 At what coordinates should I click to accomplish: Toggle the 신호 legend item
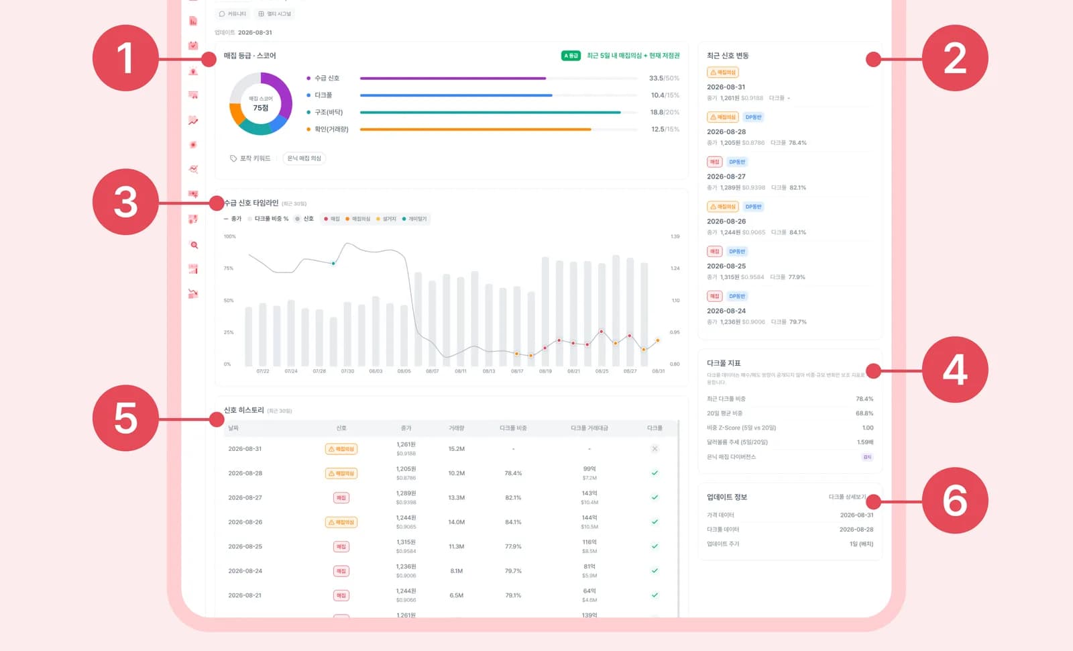(304, 219)
